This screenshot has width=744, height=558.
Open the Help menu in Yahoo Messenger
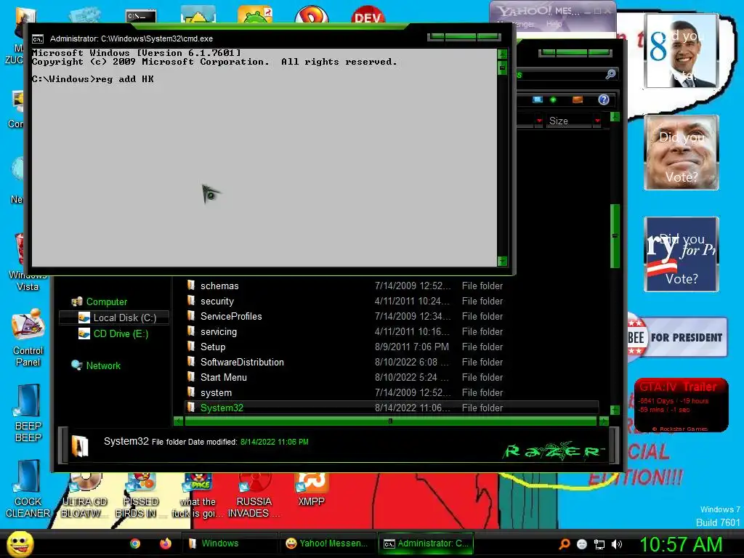pos(554,24)
